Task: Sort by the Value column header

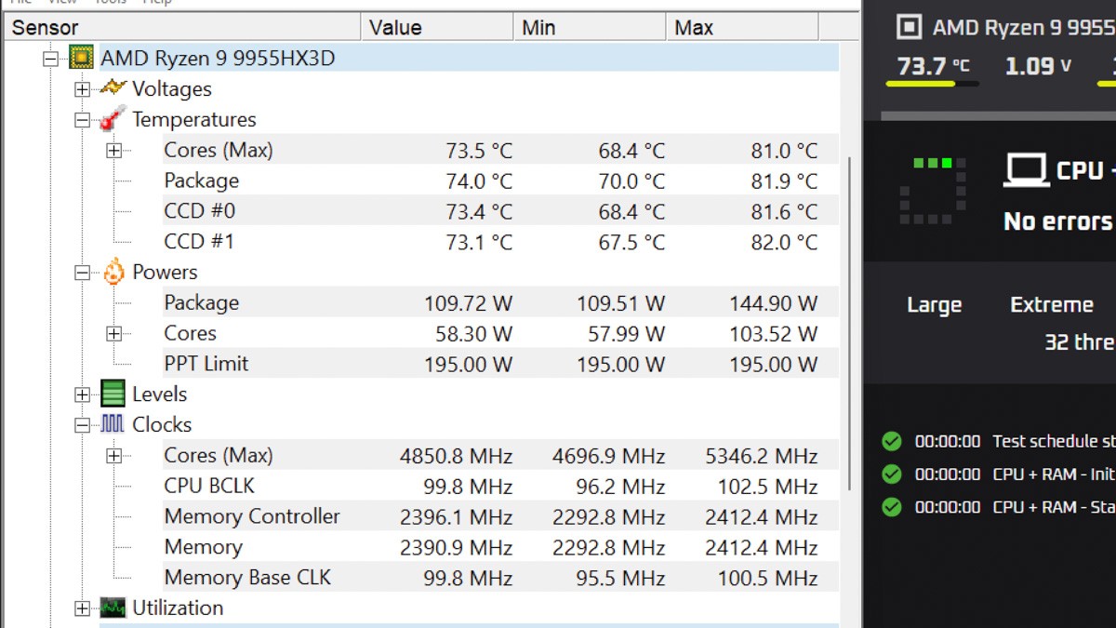Action: click(437, 27)
